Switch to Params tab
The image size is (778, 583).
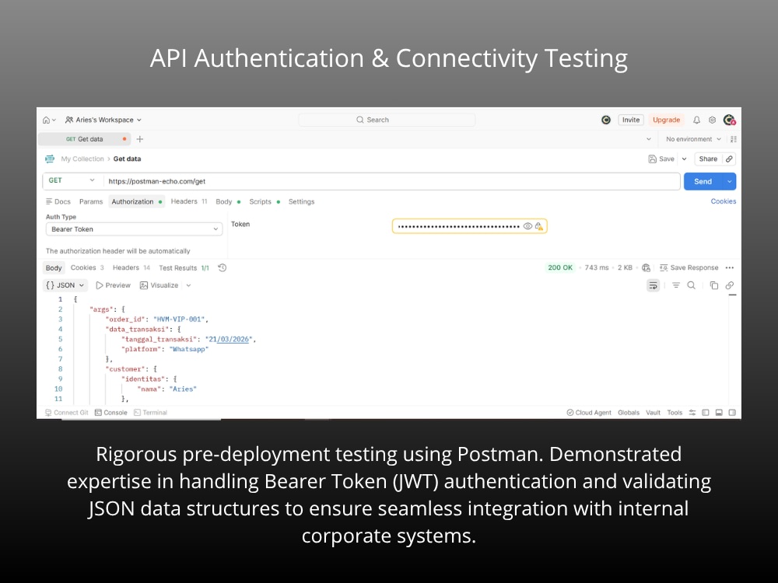tap(91, 202)
